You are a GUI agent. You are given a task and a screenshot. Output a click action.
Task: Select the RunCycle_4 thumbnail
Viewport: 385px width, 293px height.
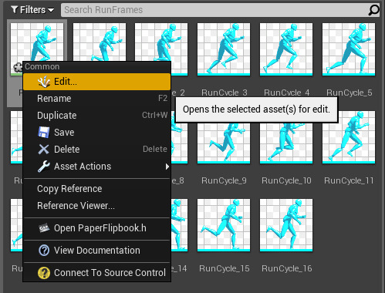click(286, 49)
